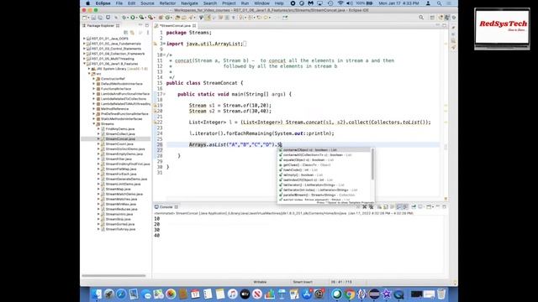Select the StreamConcat.java editor tab
538x302 pixels.
tap(175, 26)
